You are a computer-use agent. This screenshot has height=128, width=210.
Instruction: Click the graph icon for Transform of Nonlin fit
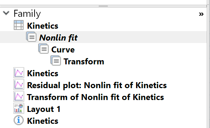click(x=19, y=96)
